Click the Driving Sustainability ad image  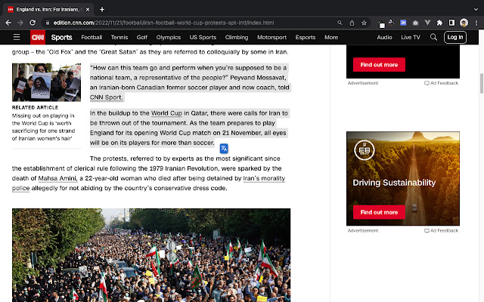pos(403,178)
